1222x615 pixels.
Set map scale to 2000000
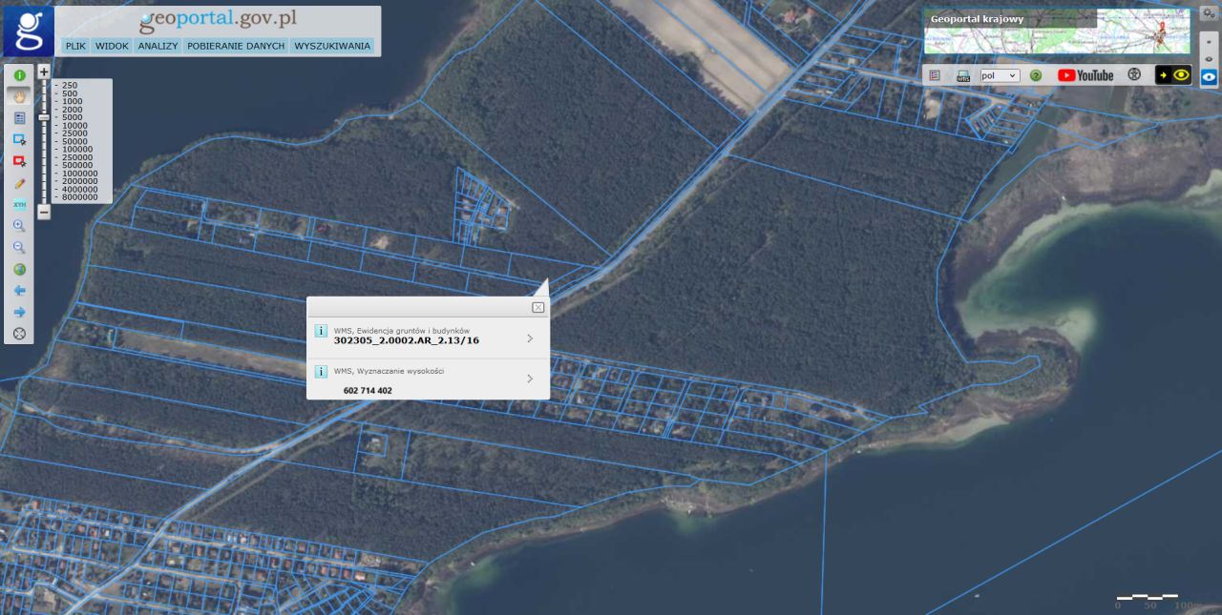tap(78, 181)
